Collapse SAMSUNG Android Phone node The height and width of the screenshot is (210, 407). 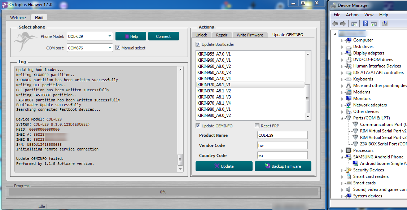point(342,157)
